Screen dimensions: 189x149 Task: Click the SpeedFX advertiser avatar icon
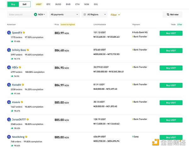click(x=9, y=32)
